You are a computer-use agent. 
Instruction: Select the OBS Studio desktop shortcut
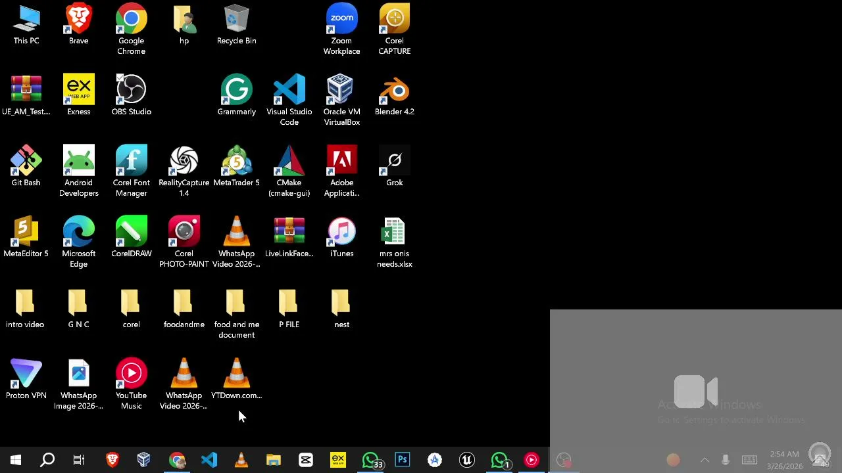132,96
